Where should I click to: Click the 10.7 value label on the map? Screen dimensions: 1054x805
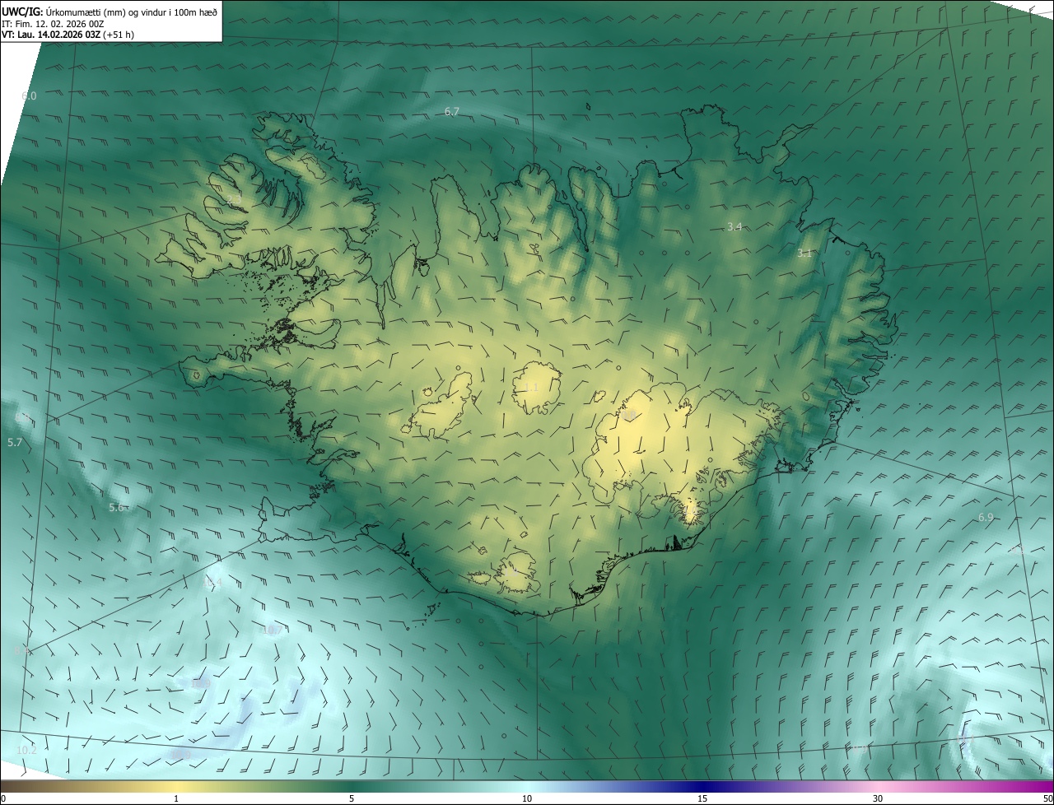tap(272, 631)
